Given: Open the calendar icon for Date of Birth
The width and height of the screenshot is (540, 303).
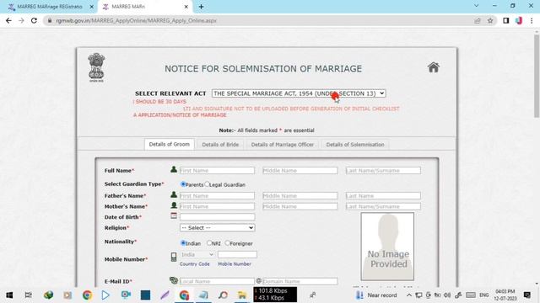Looking at the screenshot, I should [174, 215].
